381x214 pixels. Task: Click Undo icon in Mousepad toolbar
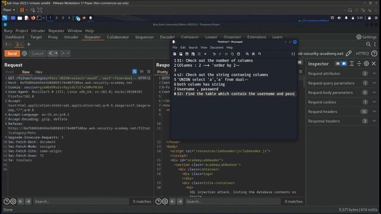[x=214, y=54]
